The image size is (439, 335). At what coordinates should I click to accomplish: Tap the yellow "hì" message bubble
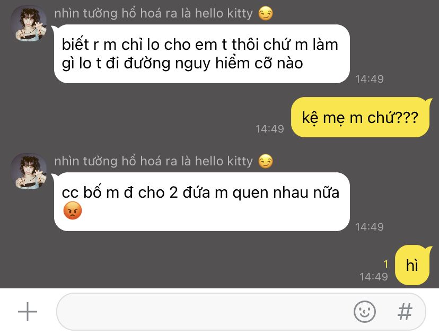pos(412,265)
